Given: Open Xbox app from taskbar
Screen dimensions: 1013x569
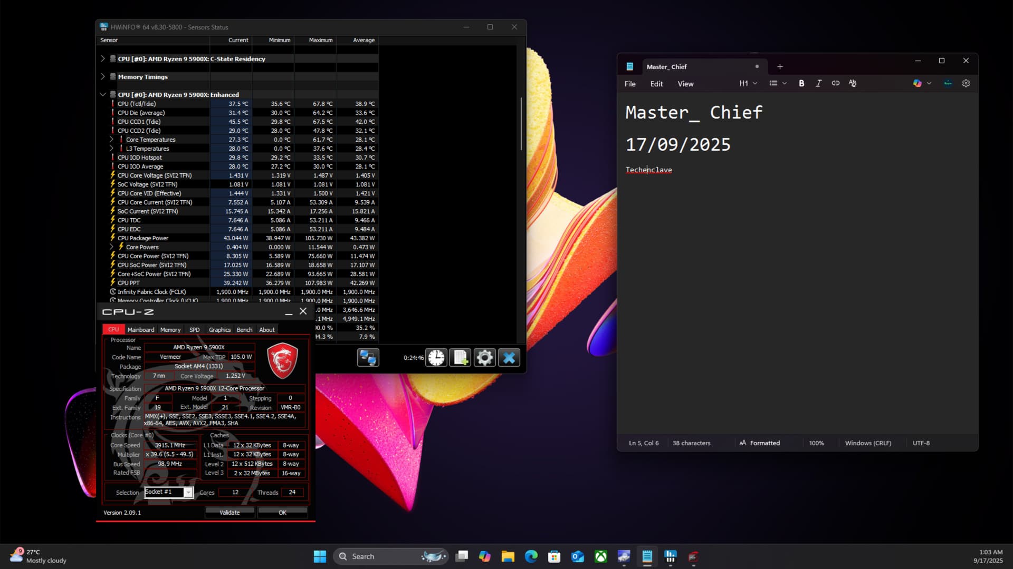Looking at the screenshot, I should coord(601,556).
